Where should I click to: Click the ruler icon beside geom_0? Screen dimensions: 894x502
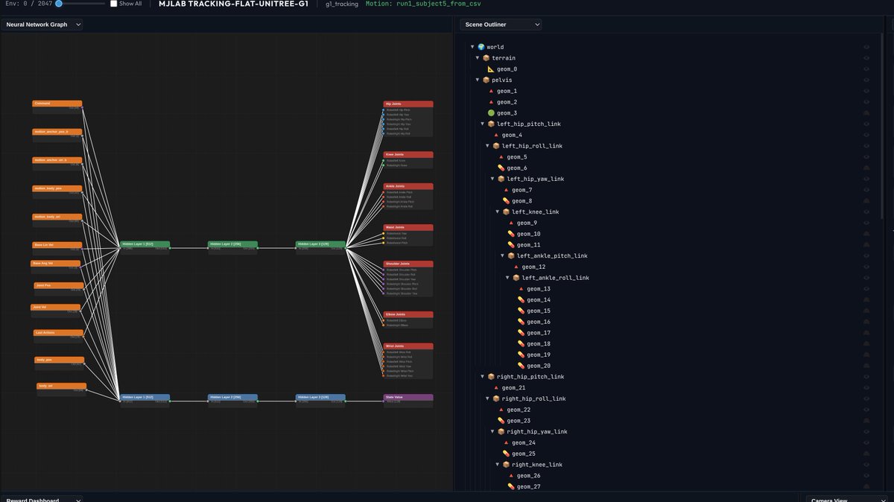tap(491, 69)
